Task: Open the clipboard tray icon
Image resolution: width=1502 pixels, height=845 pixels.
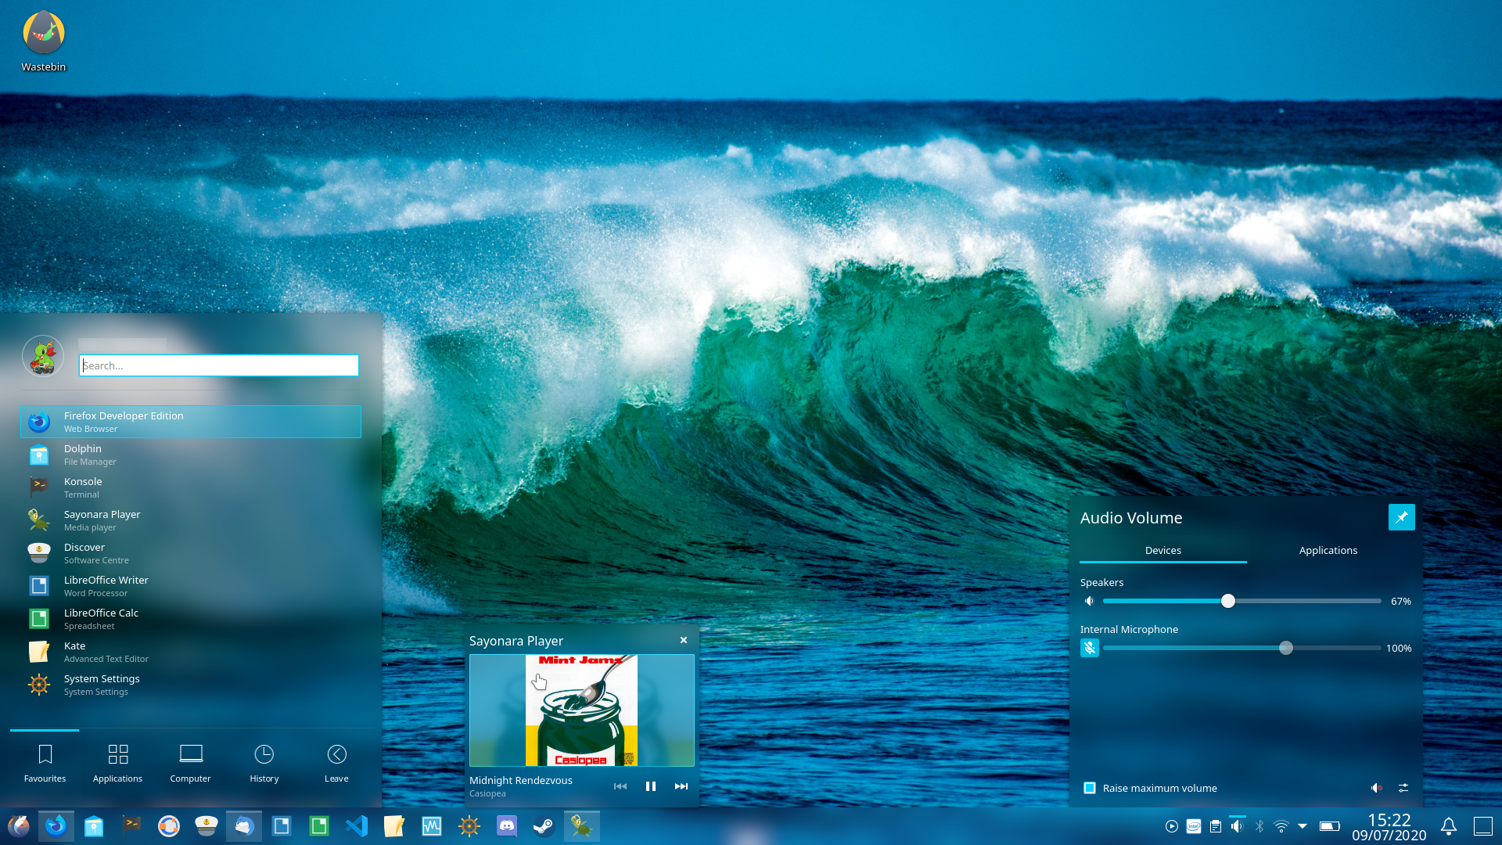Action: click(x=1216, y=826)
